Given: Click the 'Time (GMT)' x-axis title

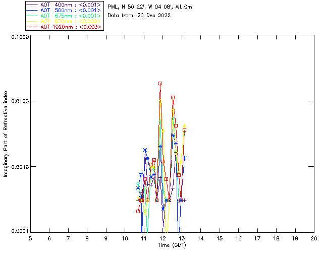Looking at the screenshot, I should coord(172,245).
